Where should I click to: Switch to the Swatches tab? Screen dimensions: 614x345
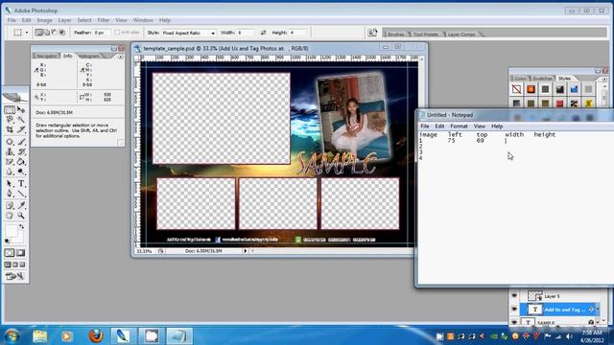(542, 79)
